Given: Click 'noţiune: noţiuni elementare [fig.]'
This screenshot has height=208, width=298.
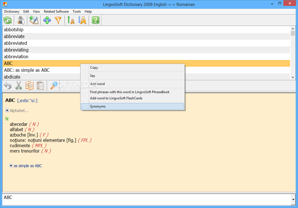Looking at the screenshot, I should pyautogui.click(x=43, y=140).
